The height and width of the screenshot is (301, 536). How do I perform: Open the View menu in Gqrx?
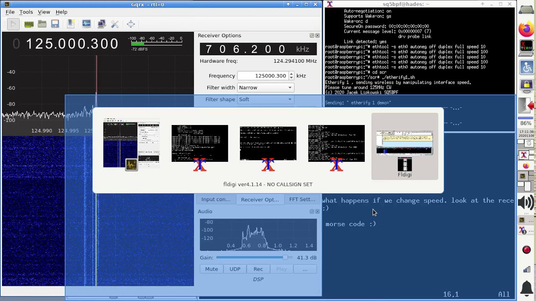pyautogui.click(x=44, y=12)
